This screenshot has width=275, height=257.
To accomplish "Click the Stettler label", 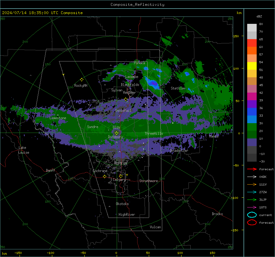I will [x=178, y=88].
